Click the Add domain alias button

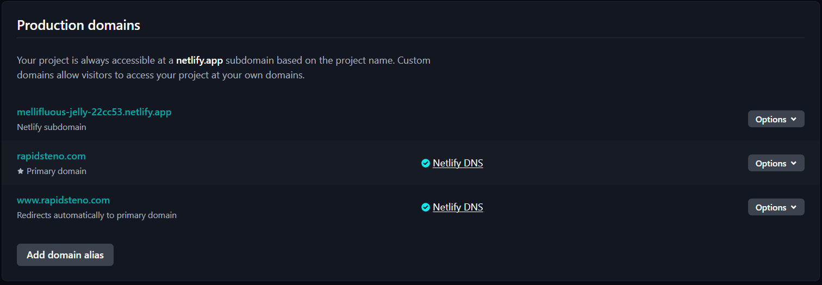(65, 255)
